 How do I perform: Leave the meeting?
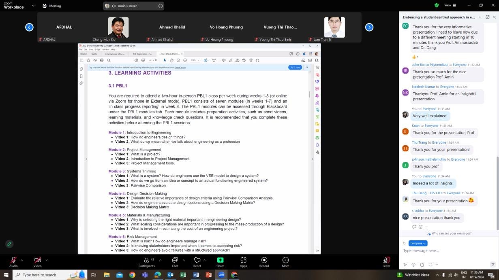[x=386, y=262]
